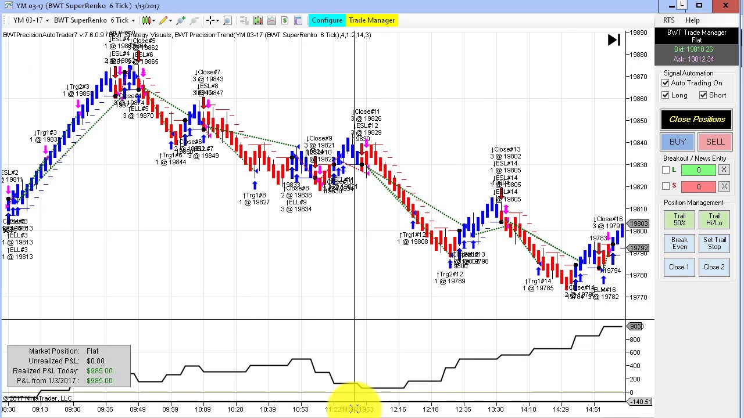The height and width of the screenshot is (418, 744).
Task: Enable the S breakout entry checkbox
Action: (666, 186)
